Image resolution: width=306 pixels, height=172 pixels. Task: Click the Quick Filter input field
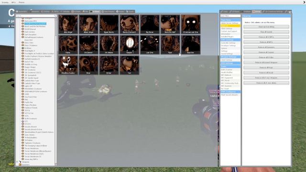click(x=230, y=16)
